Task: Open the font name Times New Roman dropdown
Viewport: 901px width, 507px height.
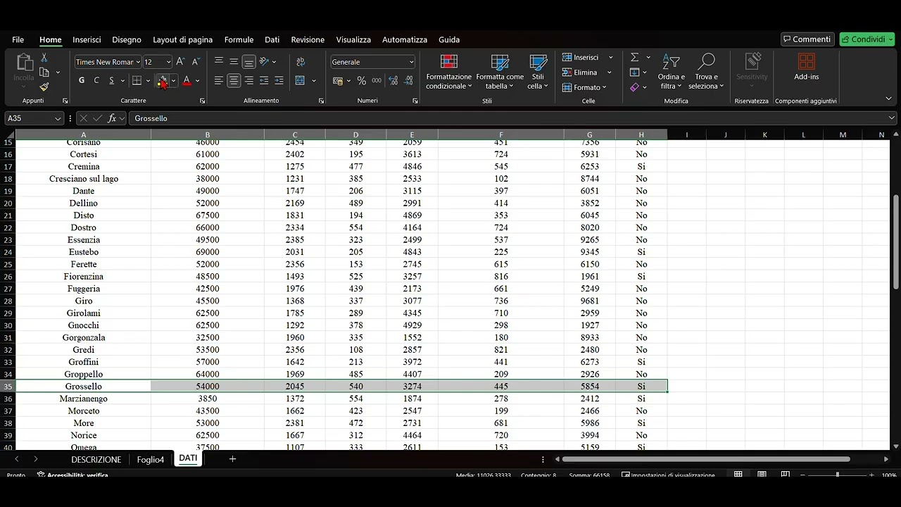Action: [137, 62]
